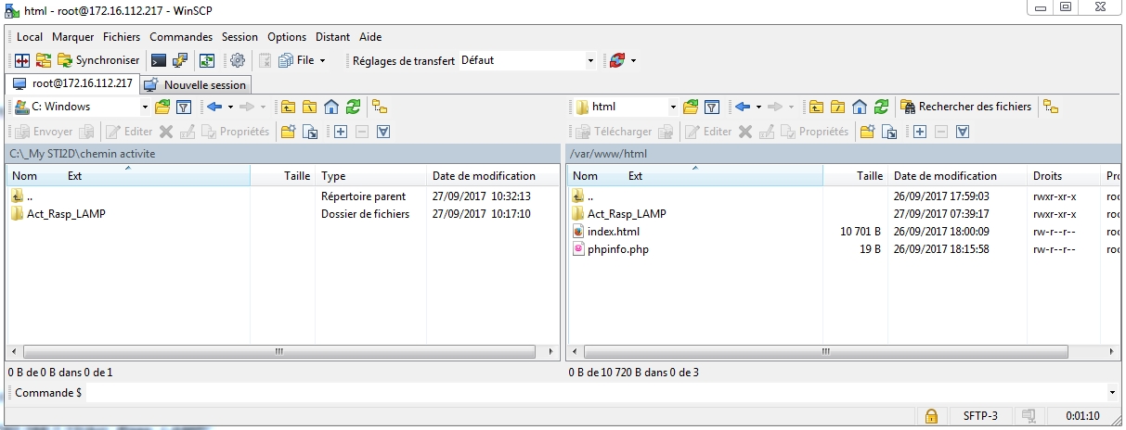
Task: Click the remote home directory icon
Action: (x=860, y=107)
